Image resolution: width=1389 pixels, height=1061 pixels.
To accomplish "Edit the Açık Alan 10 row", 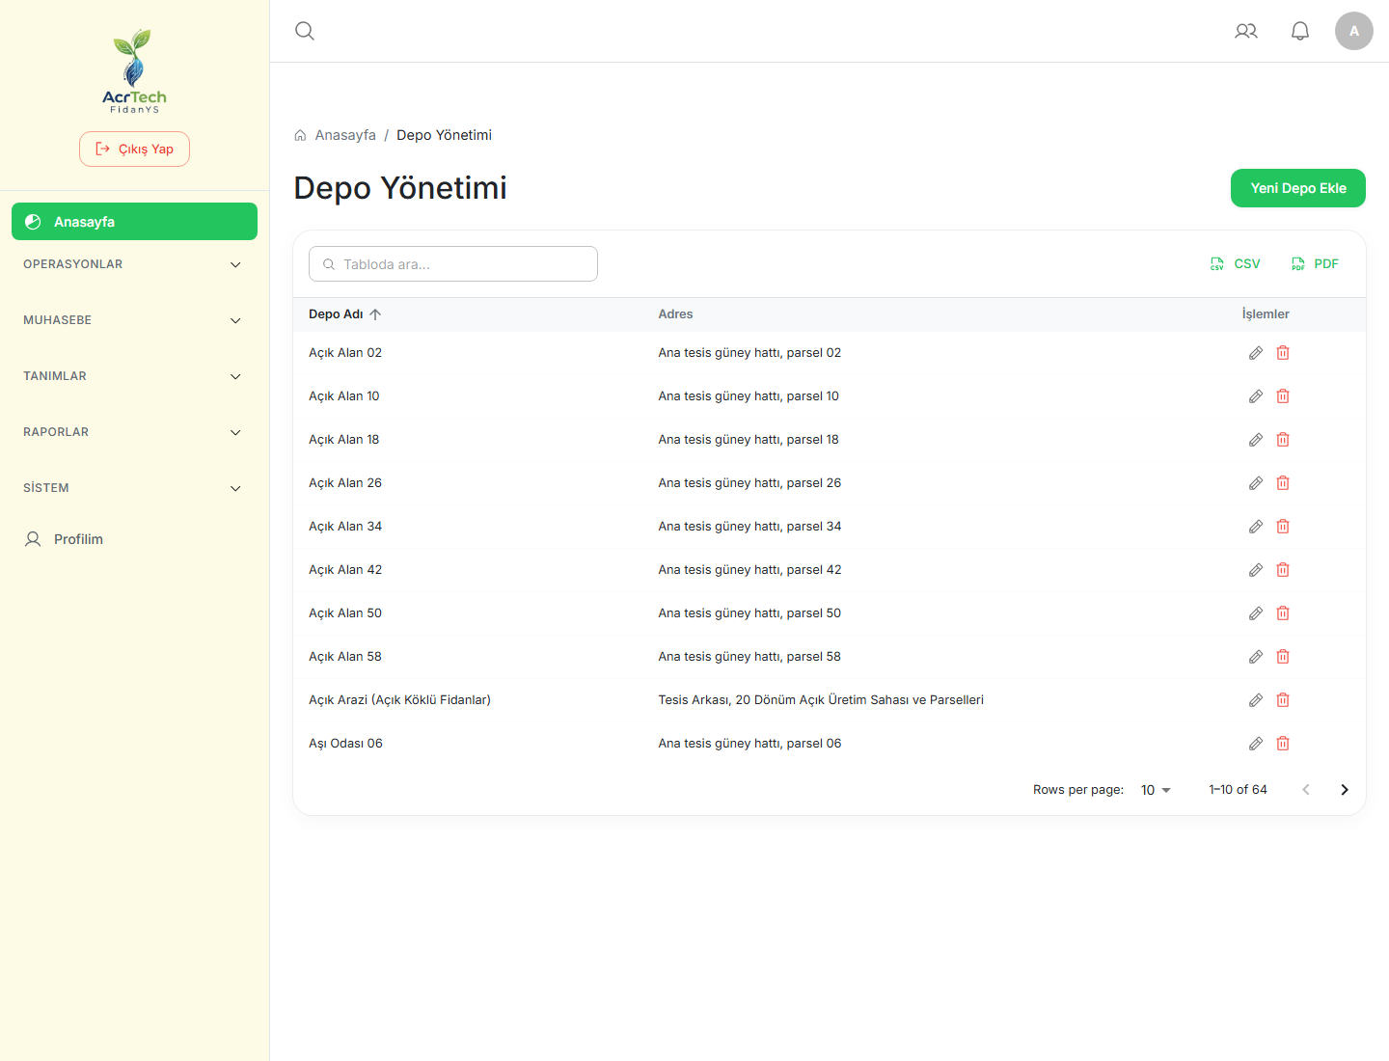I will pos(1256,396).
